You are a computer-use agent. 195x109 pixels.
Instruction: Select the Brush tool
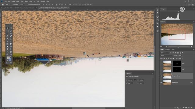click(x=7, y=39)
